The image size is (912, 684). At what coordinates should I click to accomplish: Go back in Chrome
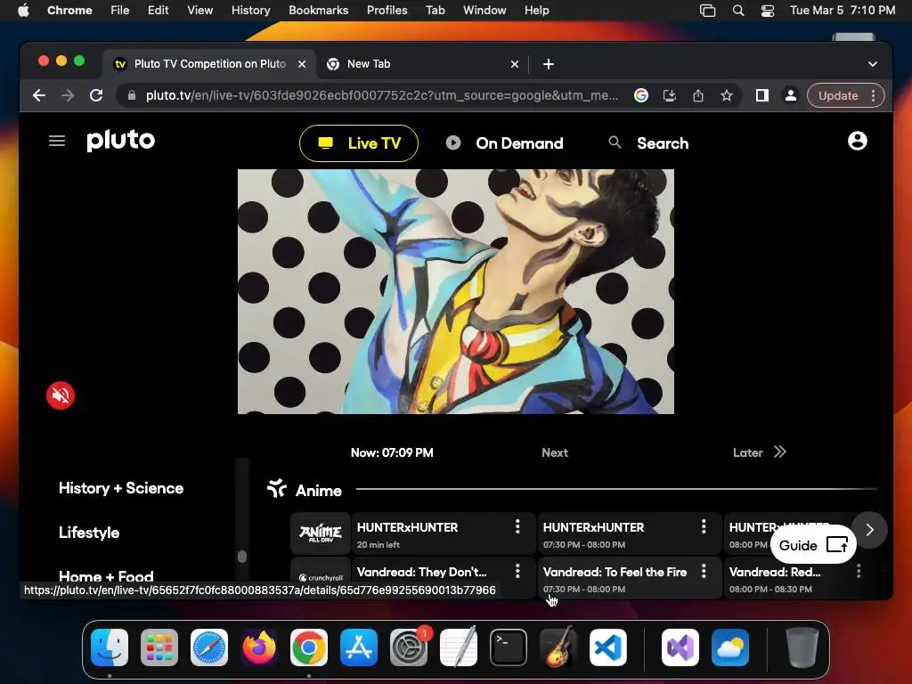39,95
